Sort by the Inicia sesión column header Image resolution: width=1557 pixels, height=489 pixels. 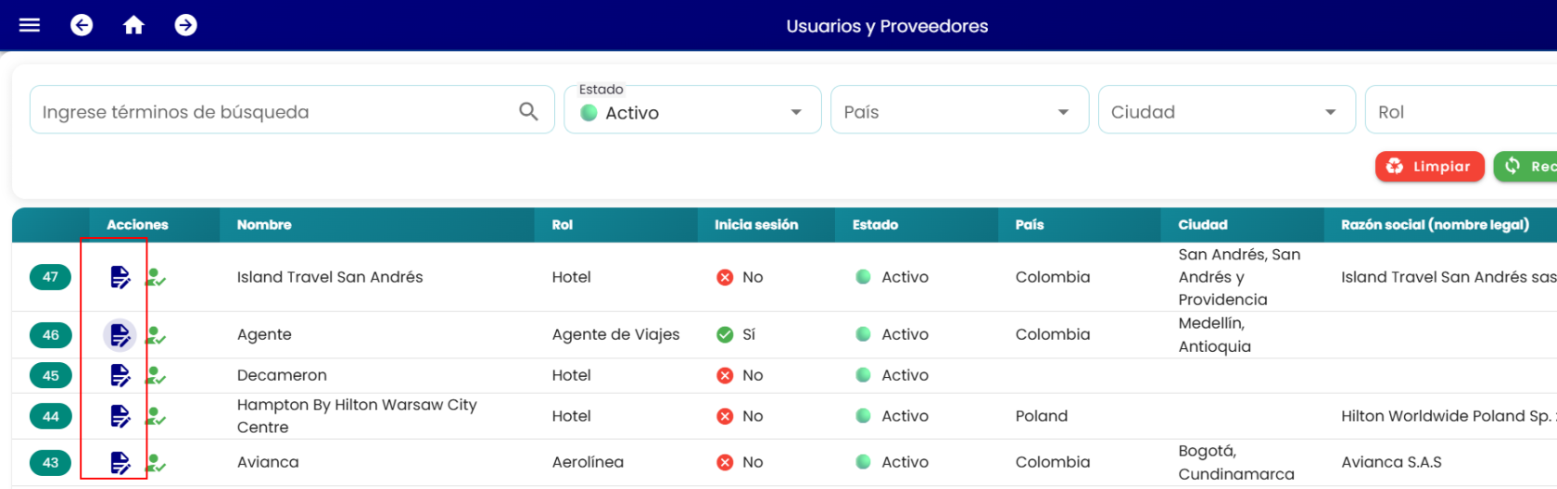coord(756,225)
